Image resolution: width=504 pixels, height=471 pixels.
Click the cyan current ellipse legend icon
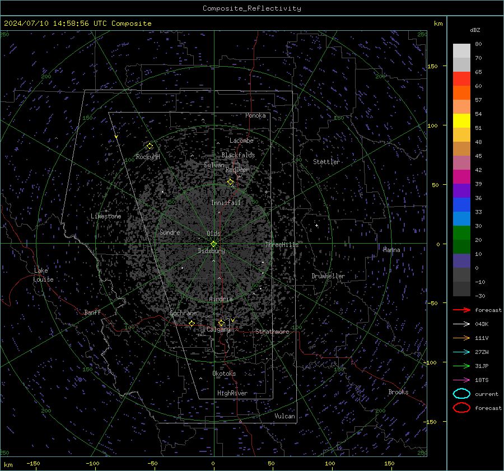coord(461,394)
